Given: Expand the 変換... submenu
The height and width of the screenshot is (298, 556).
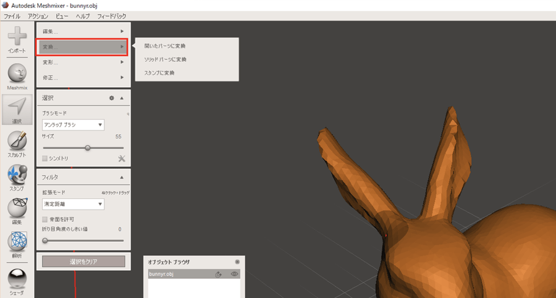Looking at the screenshot, I should click(83, 47).
